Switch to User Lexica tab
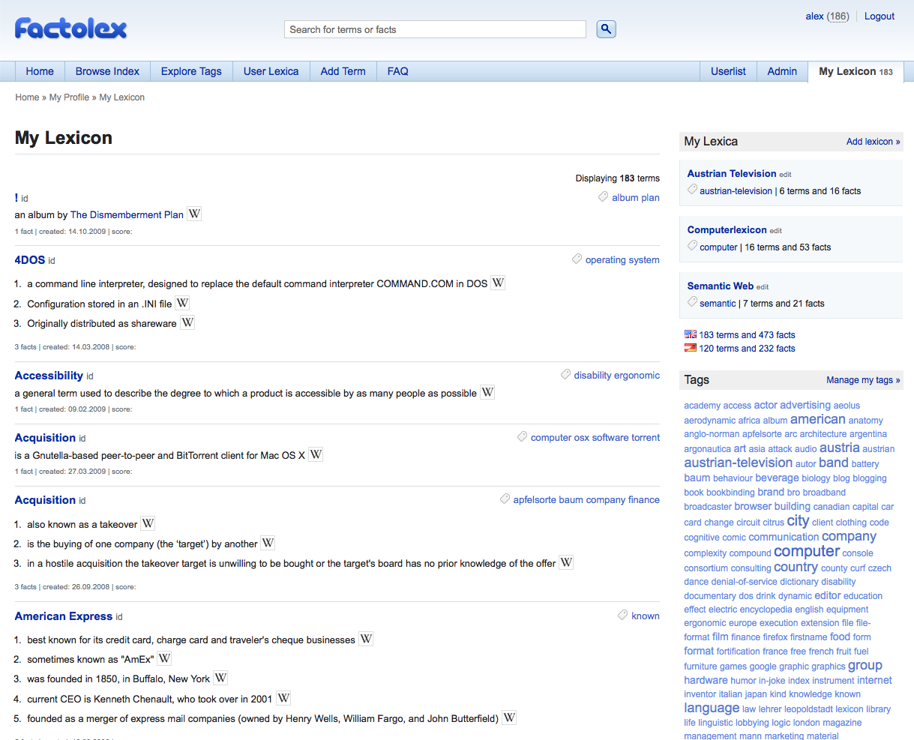Viewport: 914px width, 740px height. tap(271, 71)
